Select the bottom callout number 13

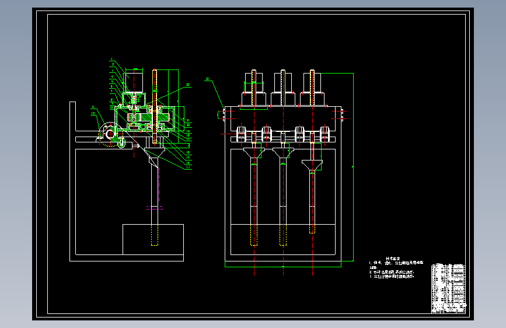[188, 168]
